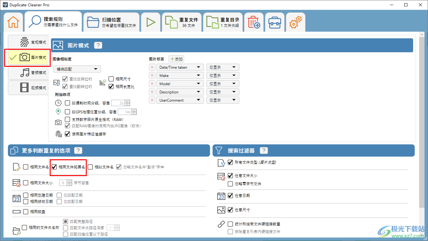Click the vertical scrollbar on the right

coord(421,122)
